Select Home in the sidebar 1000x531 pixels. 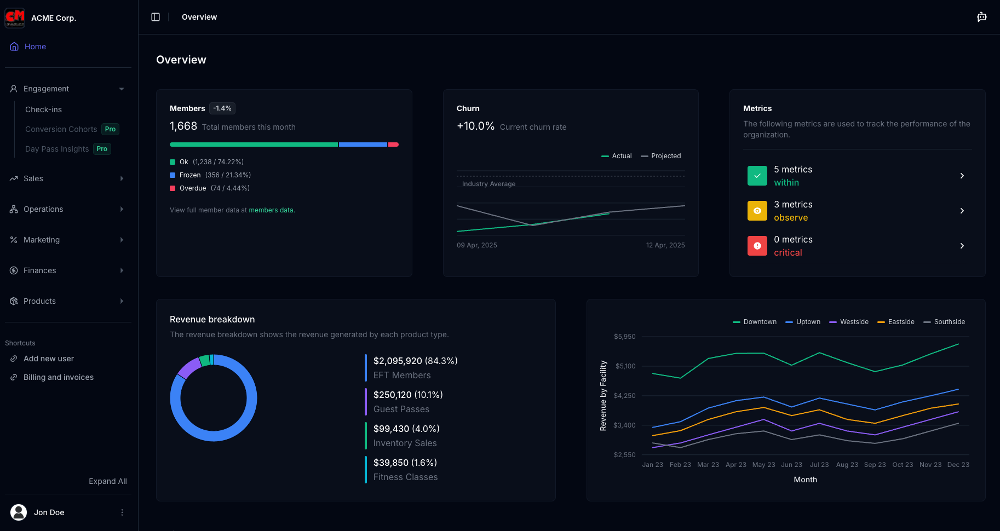point(35,47)
